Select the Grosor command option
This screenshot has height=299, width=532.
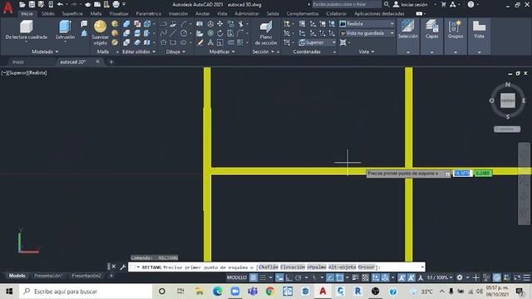(366, 267)
